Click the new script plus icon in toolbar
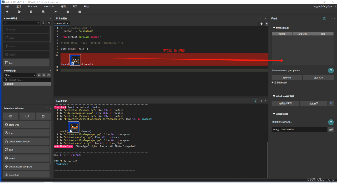 coord(7,12)
